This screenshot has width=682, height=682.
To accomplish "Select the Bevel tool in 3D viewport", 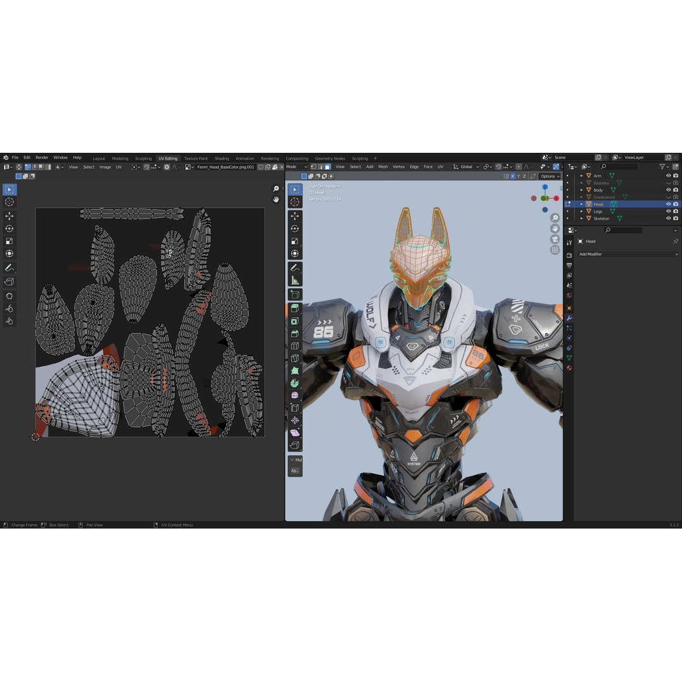I will 295,333.
